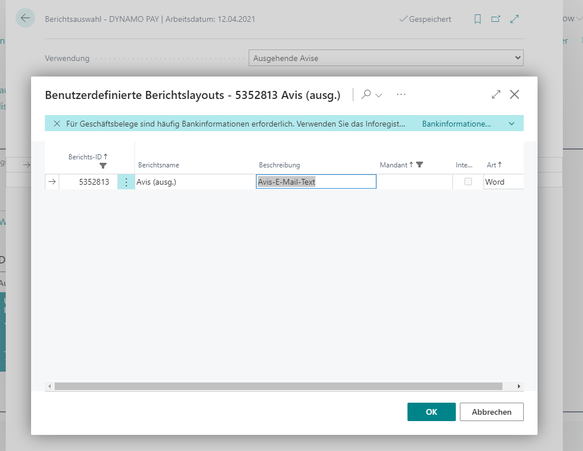
Task: Expand the Berichtsauswahl page to full screen
Action: pos(514,18)
